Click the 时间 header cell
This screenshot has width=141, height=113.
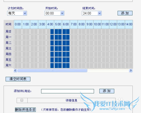click(8, 24)
